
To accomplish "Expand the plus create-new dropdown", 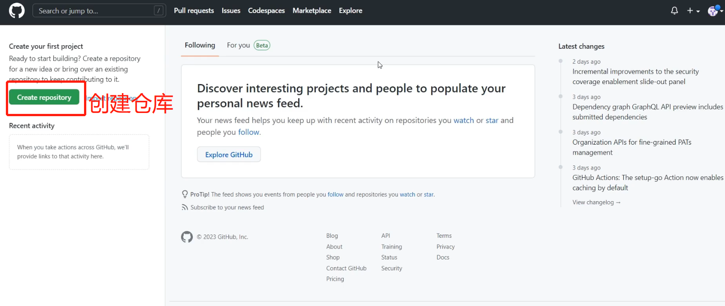I will [693, 10].
